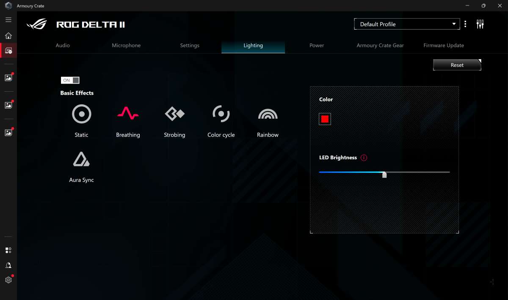Select the Rainbow effect icon
Screen dimensions: 508x300
tap(268, 114)
